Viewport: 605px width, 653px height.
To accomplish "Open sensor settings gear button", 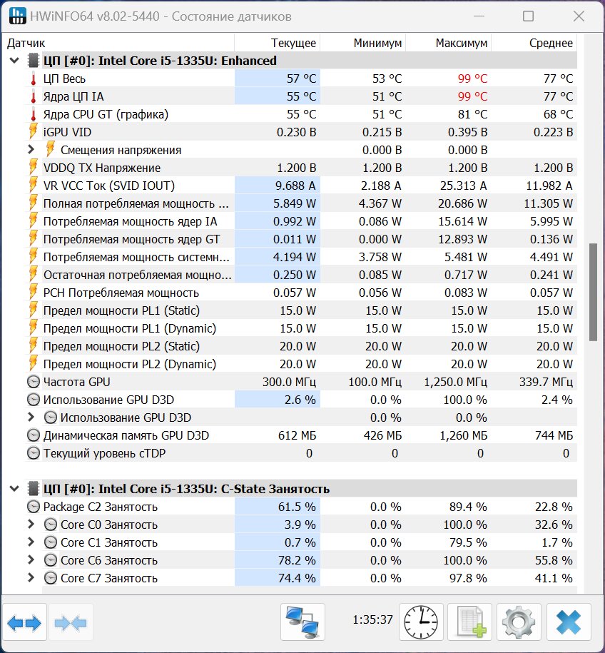I will 519,622.
